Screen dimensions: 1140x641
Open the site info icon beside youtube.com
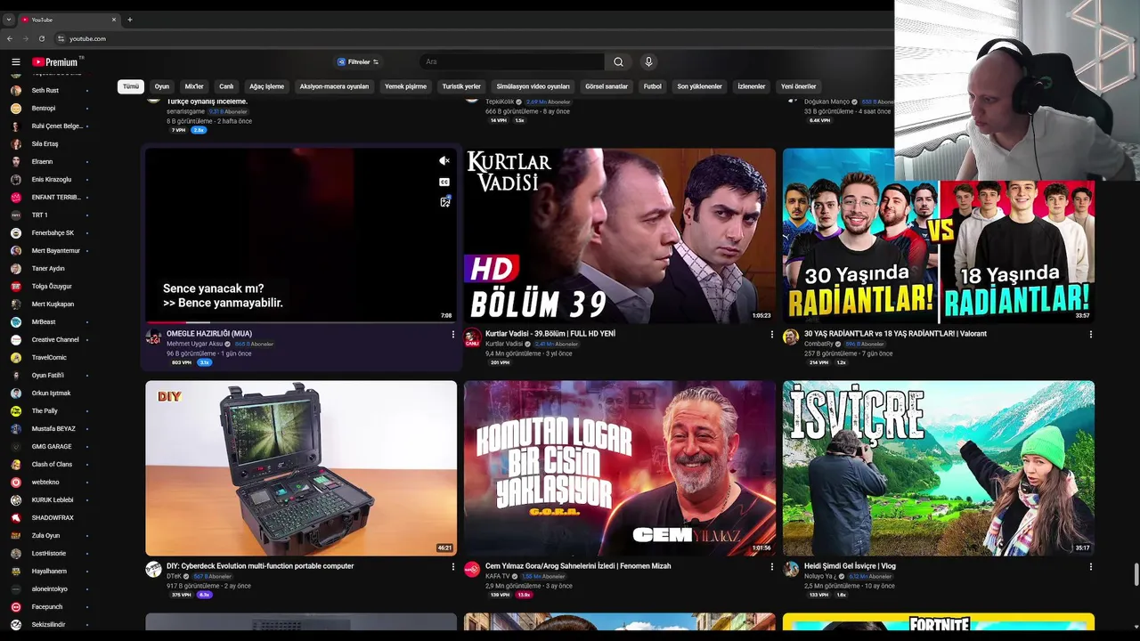61,38
